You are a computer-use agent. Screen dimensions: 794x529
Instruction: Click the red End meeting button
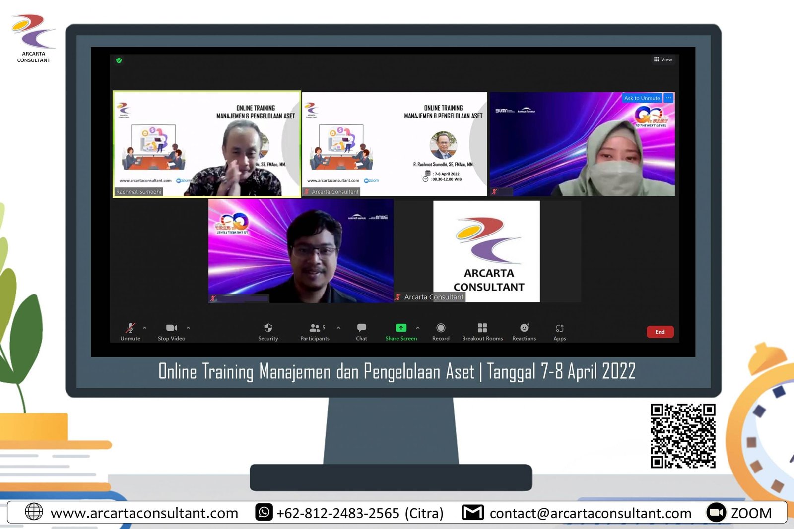pyautogui.click(x=660, y=332)
